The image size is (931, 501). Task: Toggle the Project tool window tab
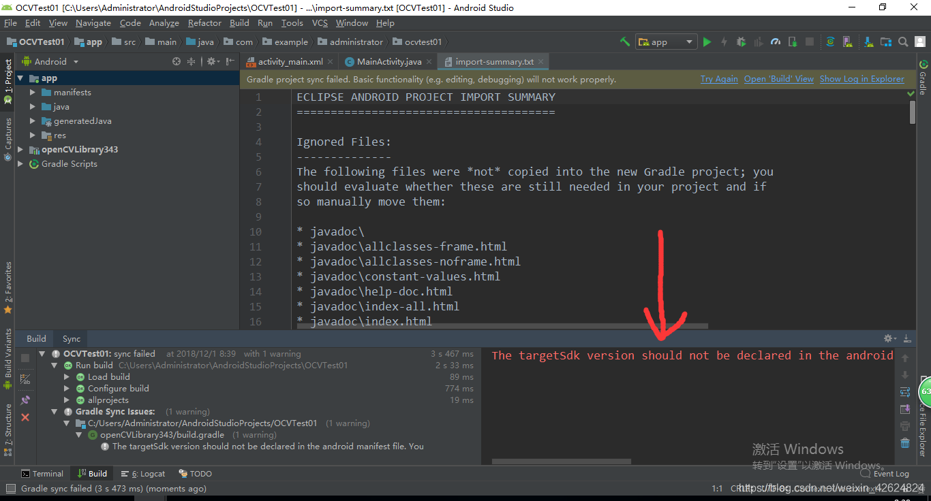pyautogui.click(x=7, y=80)
